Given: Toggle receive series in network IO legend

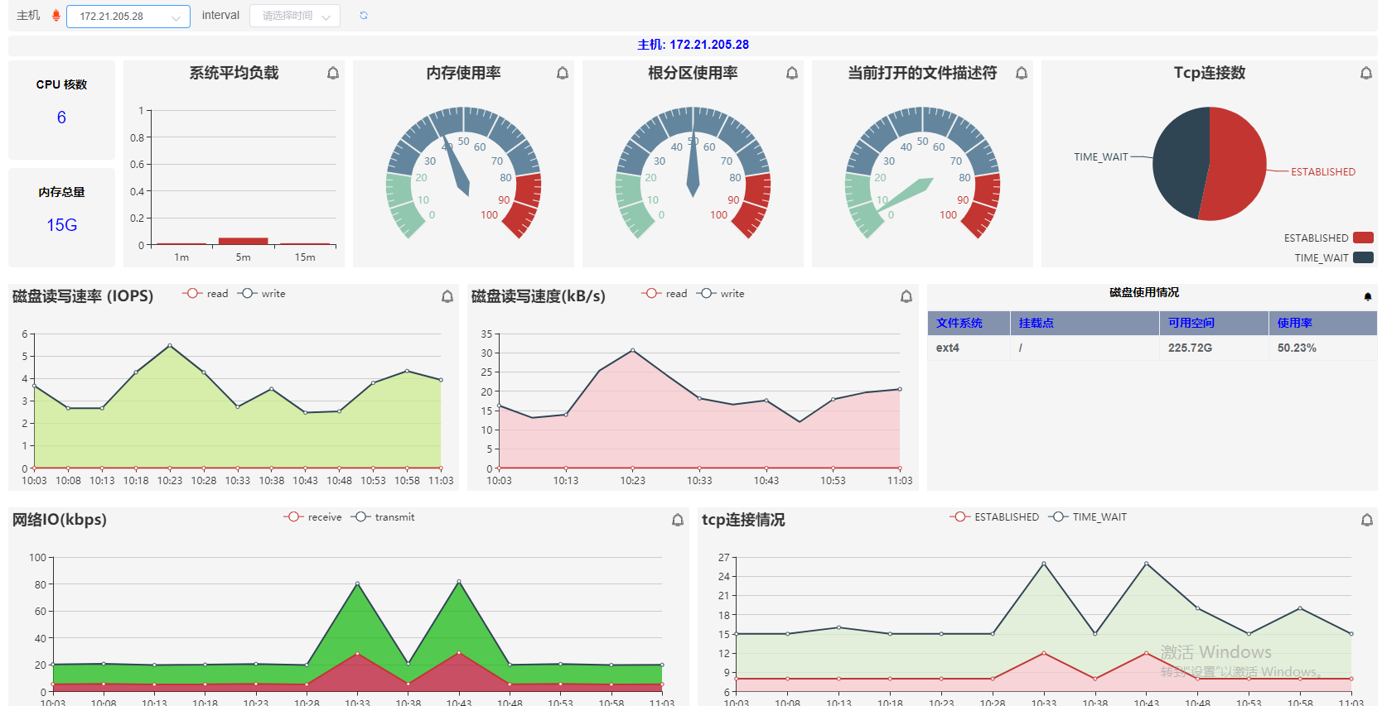Looking at the screenshot, I should pyautogui.click(x=312, y=517).
